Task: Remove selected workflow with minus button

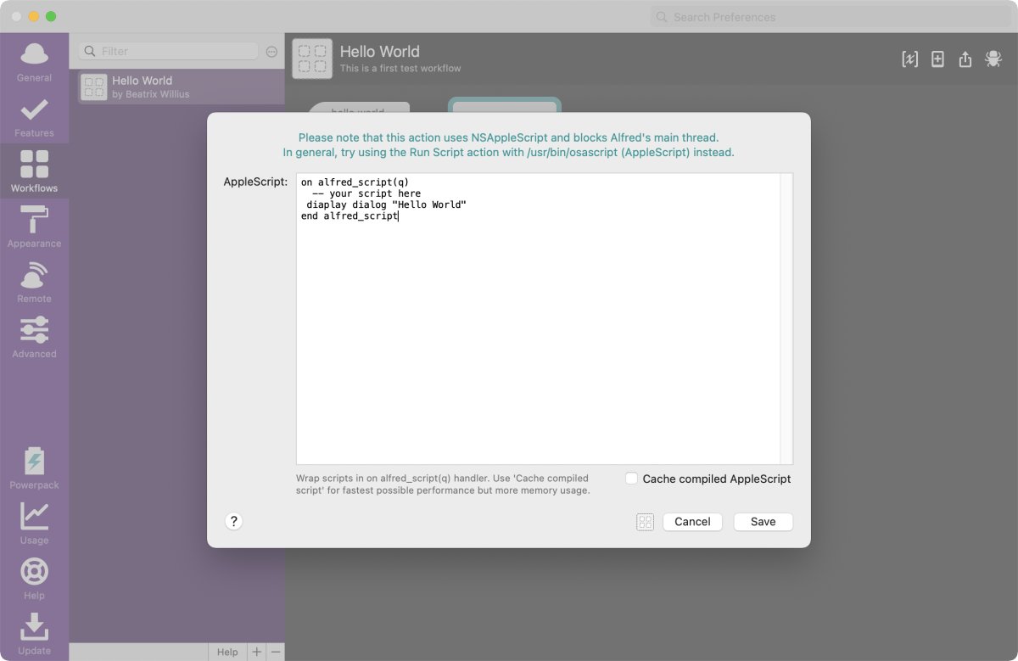Action: [x=275, y=652]
